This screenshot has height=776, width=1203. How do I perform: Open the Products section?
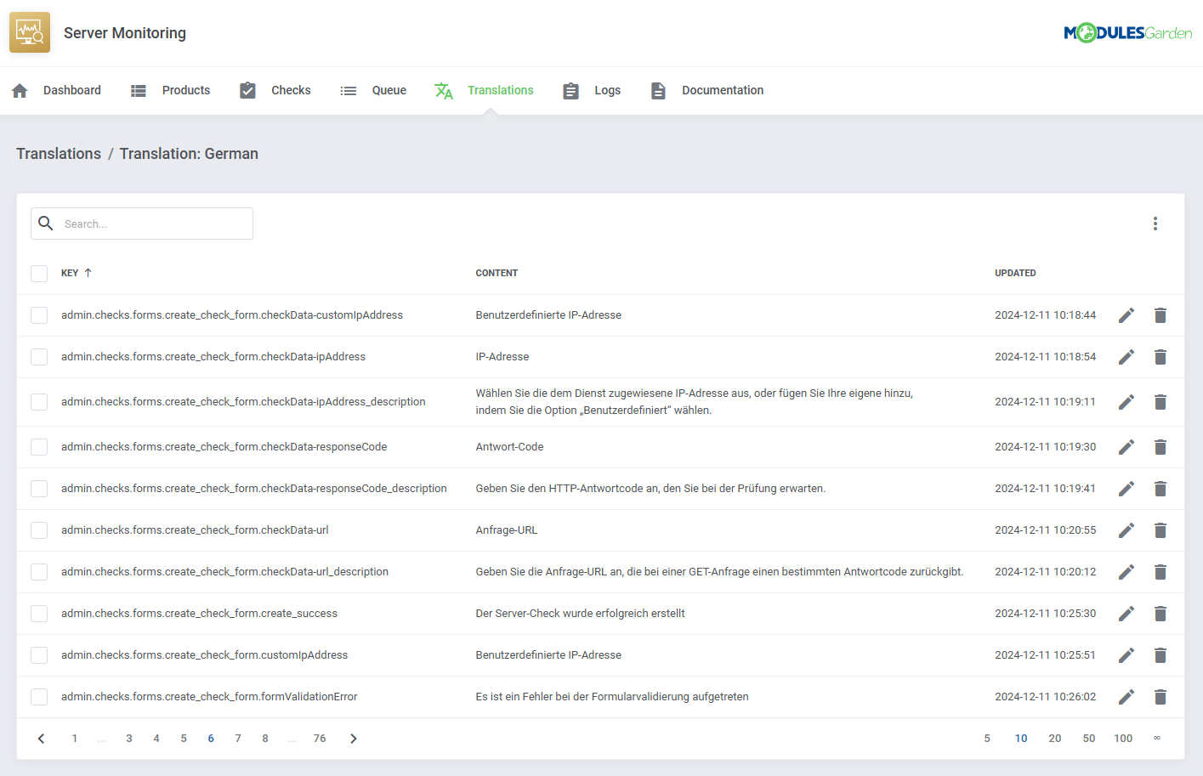click(185, 89)
